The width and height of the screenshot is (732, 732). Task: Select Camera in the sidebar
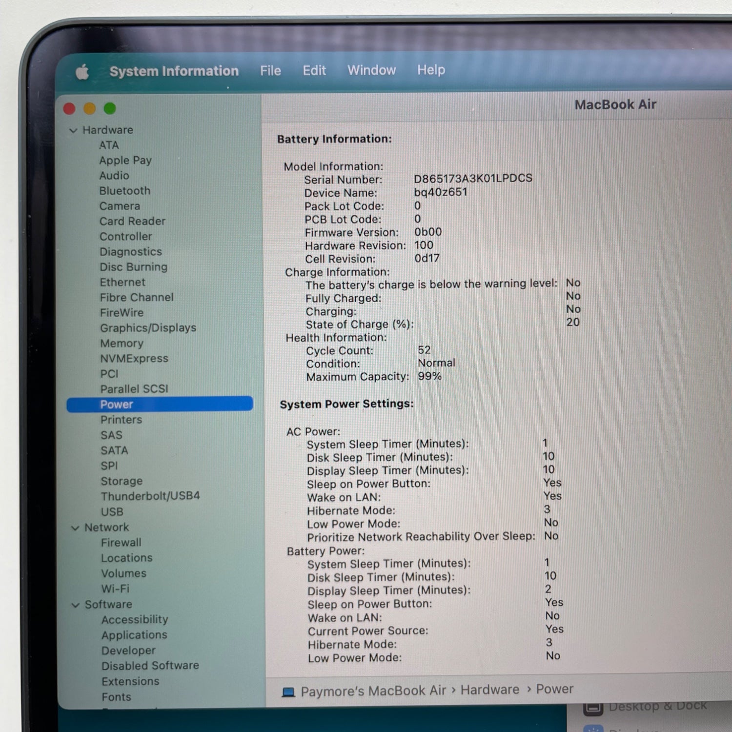[120, 206]
